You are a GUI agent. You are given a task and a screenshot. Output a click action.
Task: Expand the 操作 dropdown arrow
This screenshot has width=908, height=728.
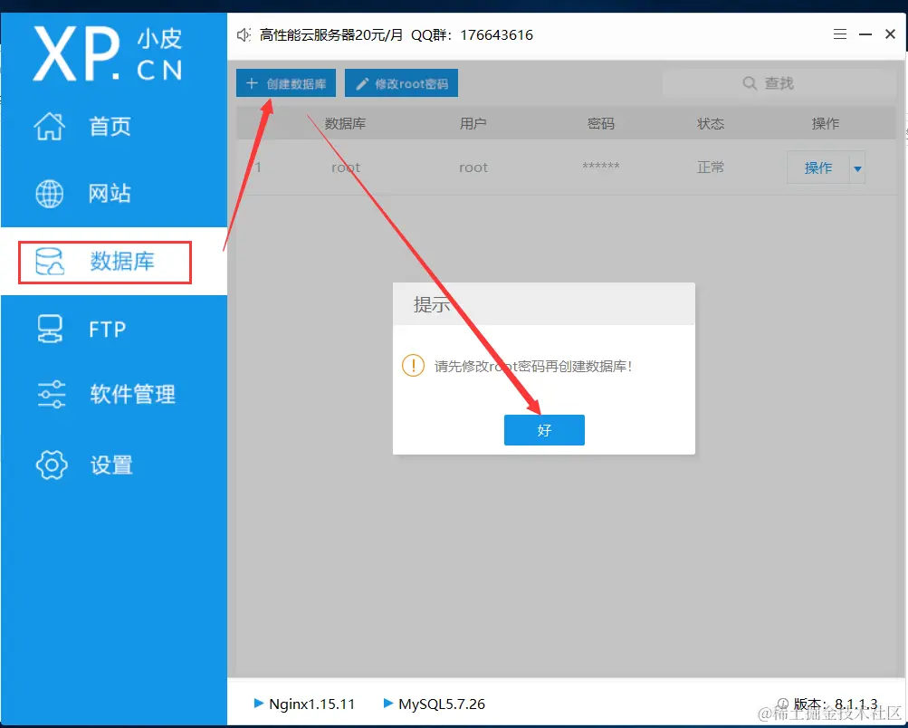pos(857,168)
